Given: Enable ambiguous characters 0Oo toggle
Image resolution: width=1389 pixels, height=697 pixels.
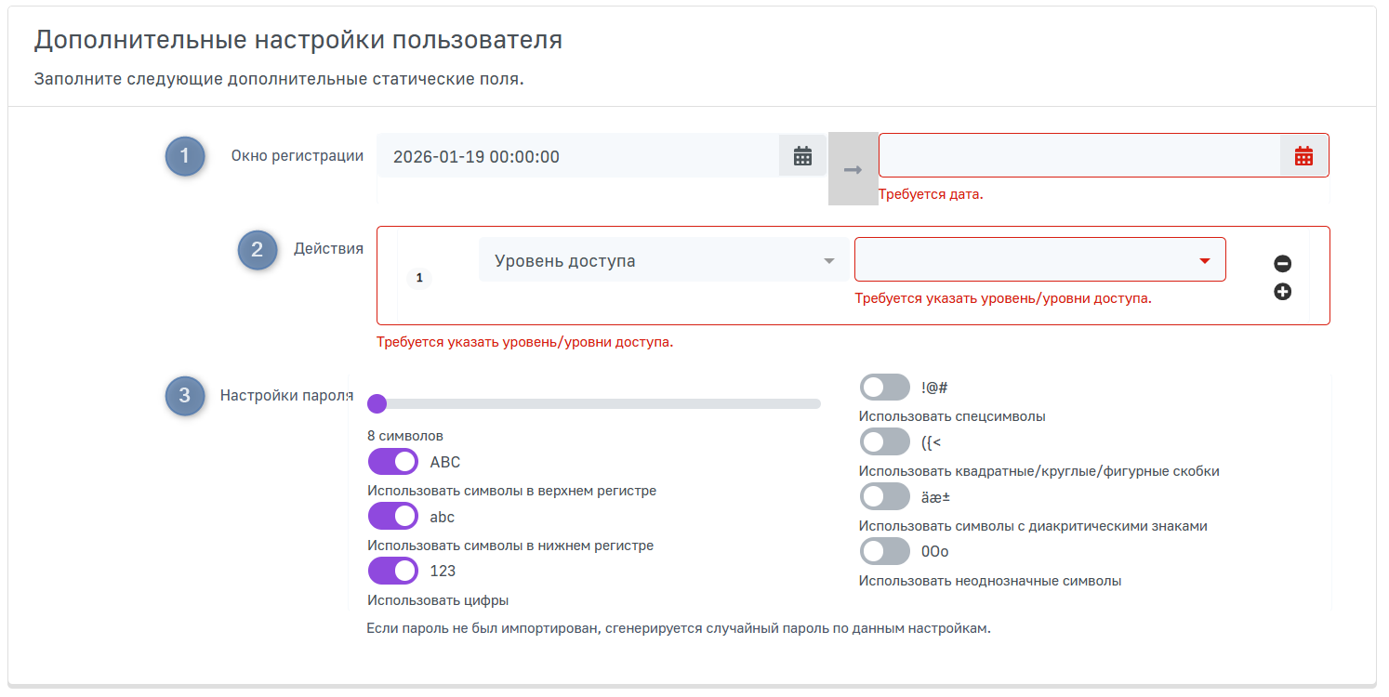Looking at the screenshot, I should point(884,551).
